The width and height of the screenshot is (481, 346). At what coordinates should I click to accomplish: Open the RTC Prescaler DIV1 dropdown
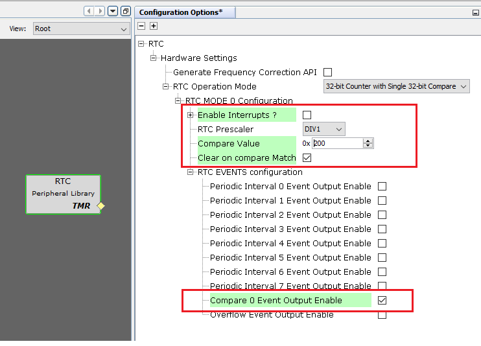click(323, 129)
